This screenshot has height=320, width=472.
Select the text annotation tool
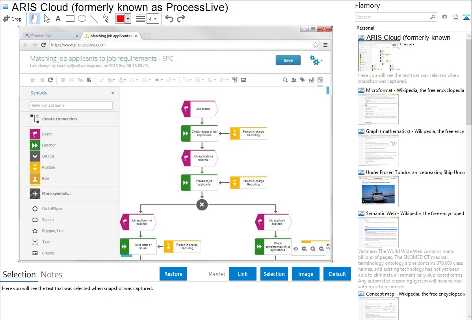(58, 19)
